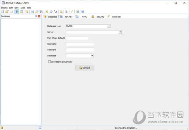Click the database synchronize toolbar icon
189x130 pixels.
click(27, 12)
